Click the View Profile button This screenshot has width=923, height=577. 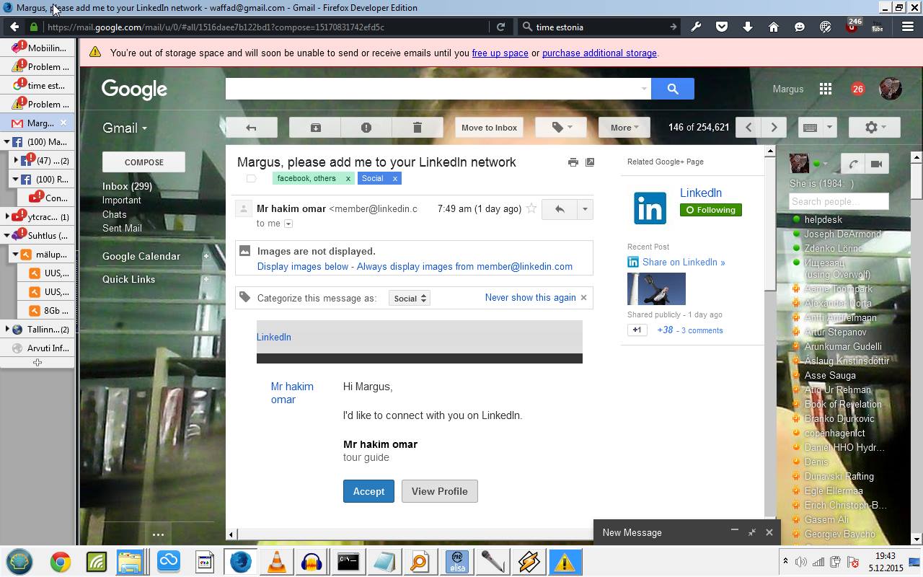pos(439,491)
